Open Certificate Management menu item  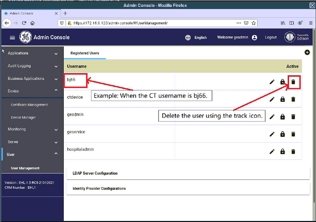tap(29, 105)
